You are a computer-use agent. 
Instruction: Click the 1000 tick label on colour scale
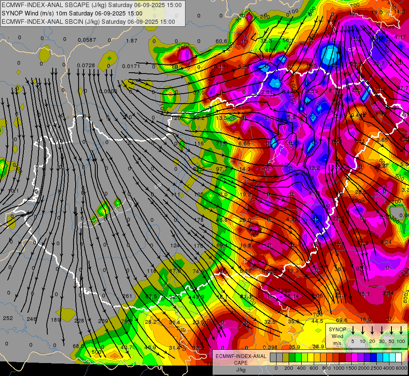[x=339, y=368]
